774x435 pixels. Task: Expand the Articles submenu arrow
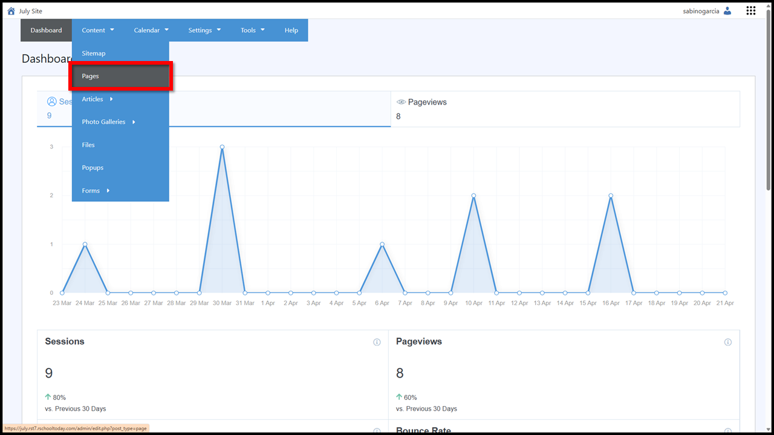(111, 99)
